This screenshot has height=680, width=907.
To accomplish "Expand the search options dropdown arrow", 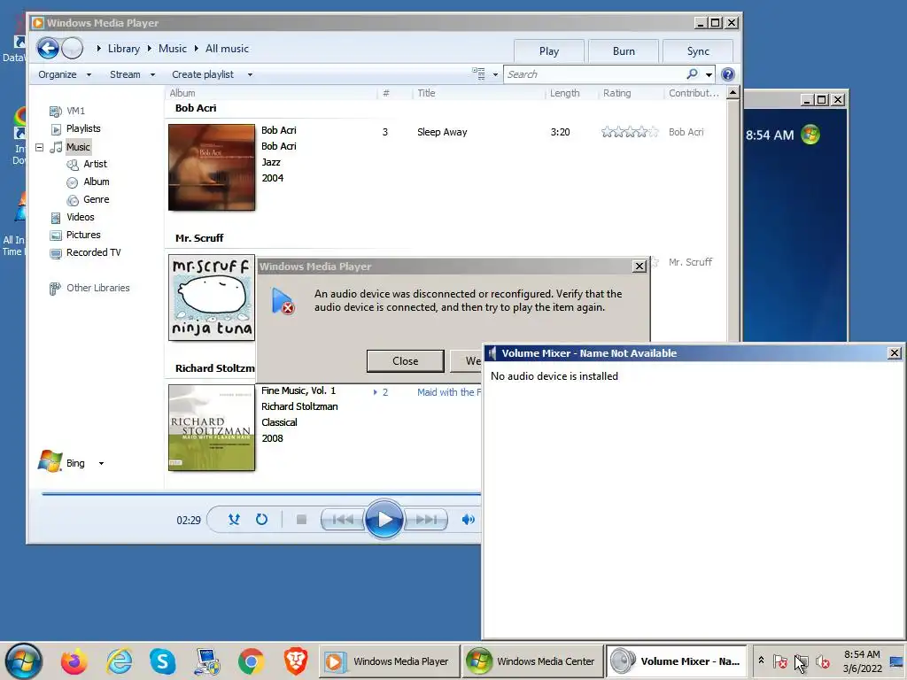I will (709, 74).
